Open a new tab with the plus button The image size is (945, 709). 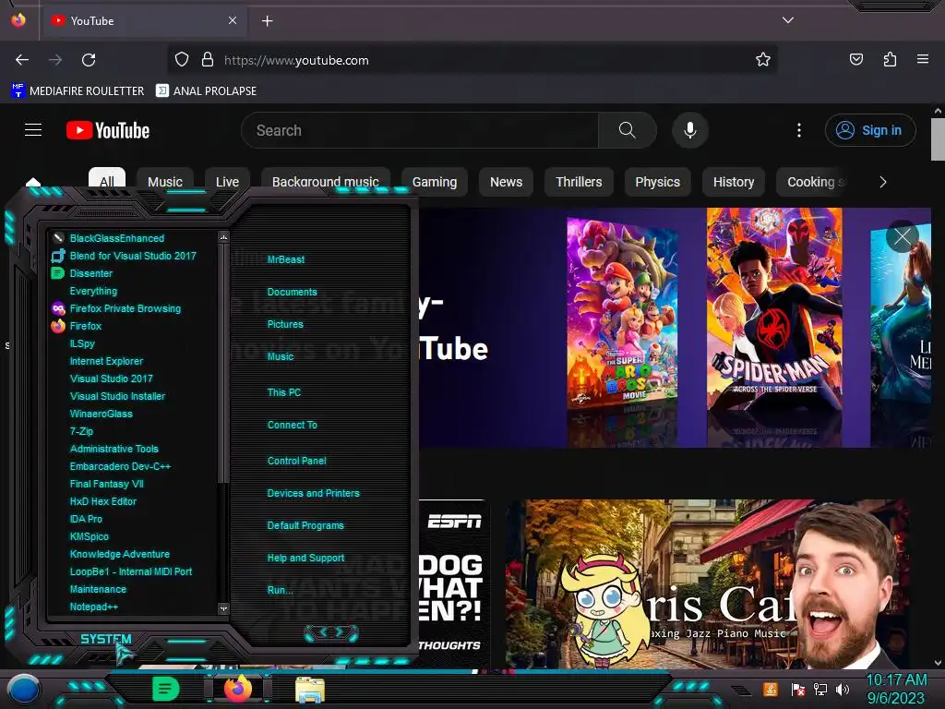pyautogui.click(x=267, y=21)
